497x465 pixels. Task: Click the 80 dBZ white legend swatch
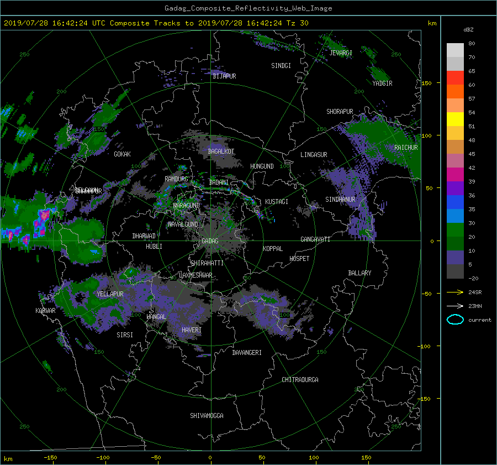455,50
